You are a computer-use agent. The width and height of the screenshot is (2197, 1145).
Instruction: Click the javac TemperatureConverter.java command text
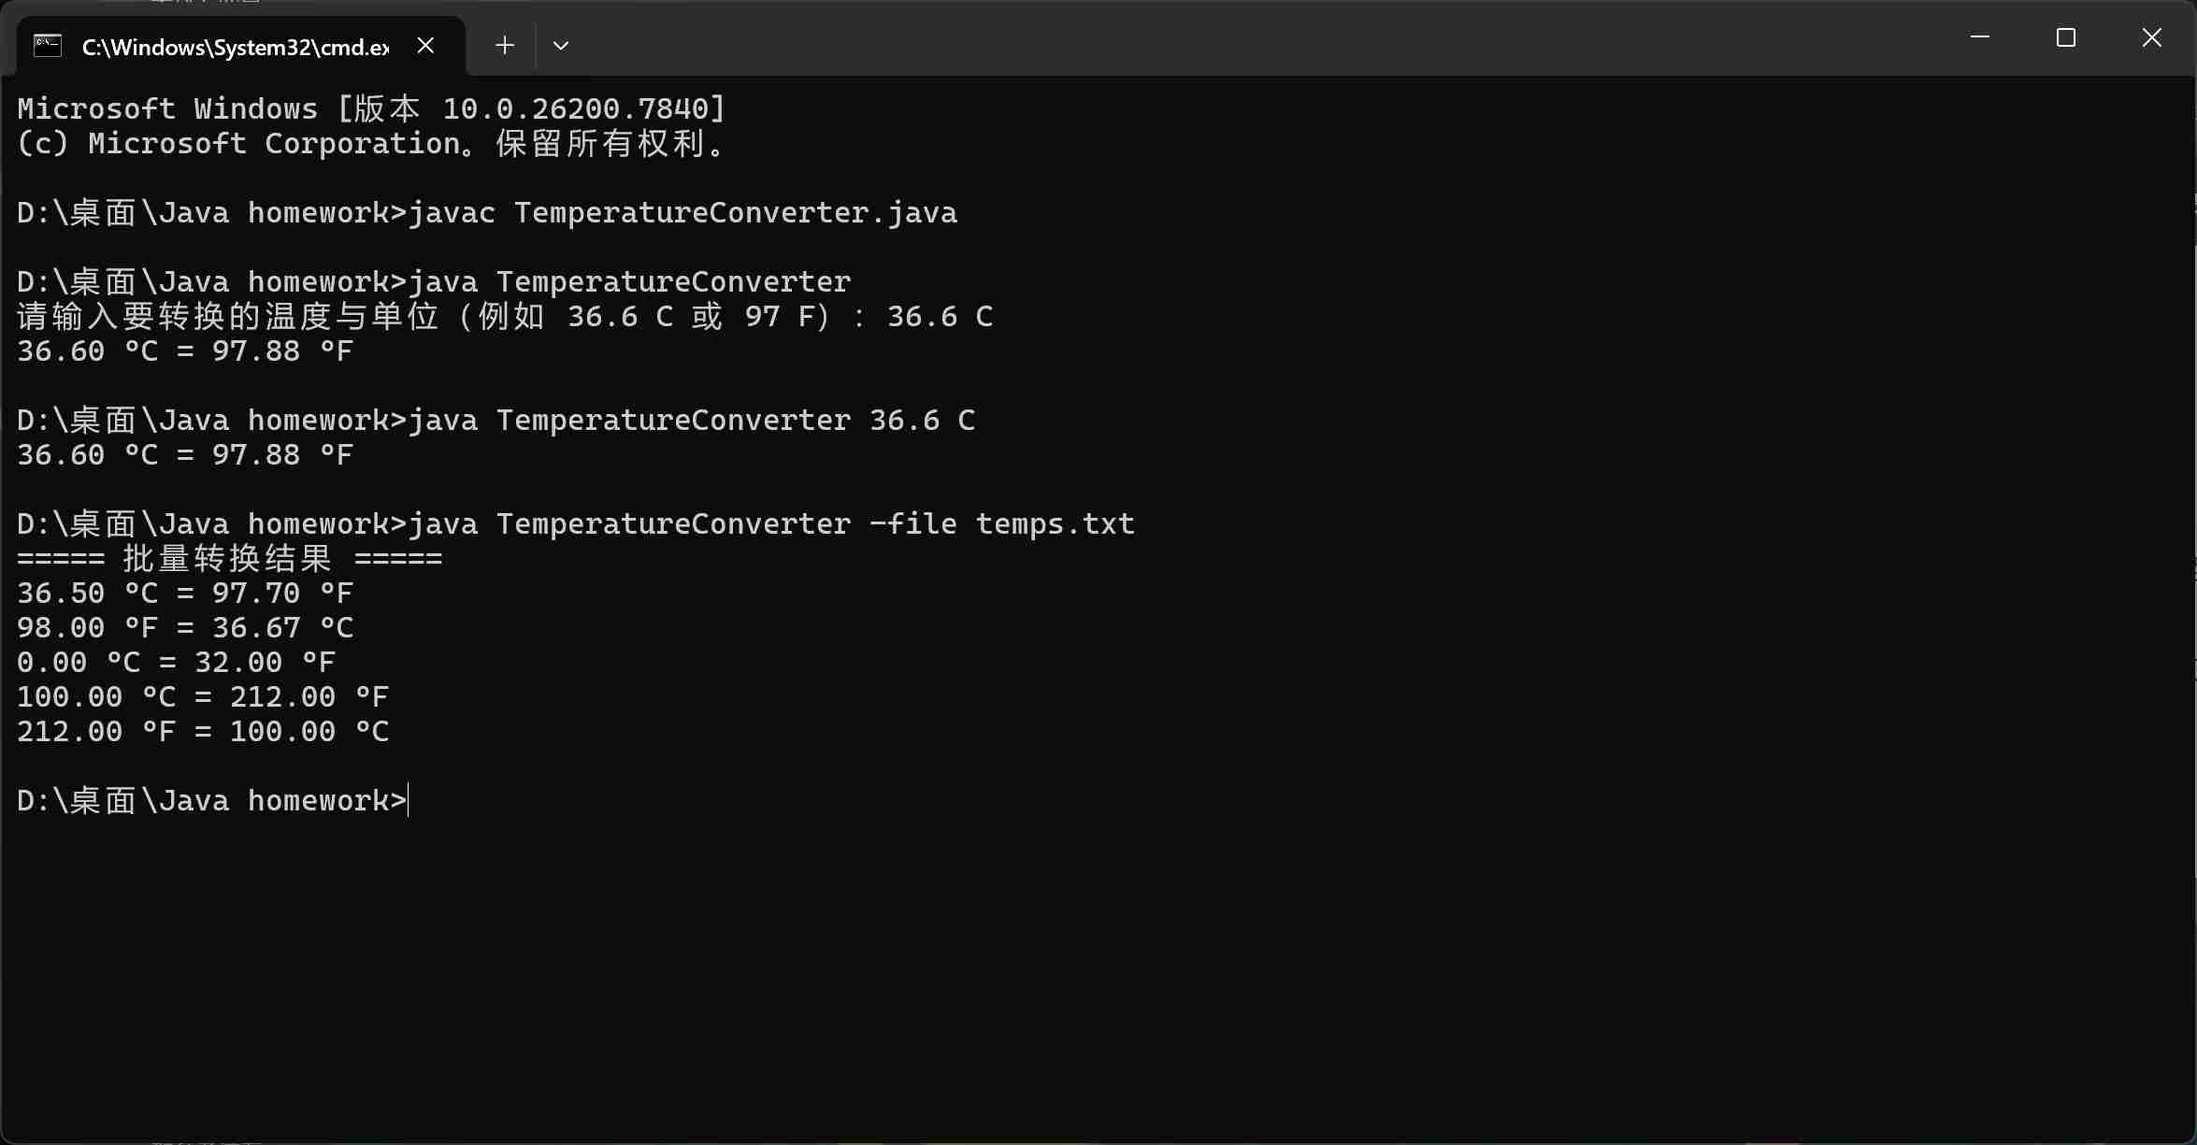click(x=682, y=213)
